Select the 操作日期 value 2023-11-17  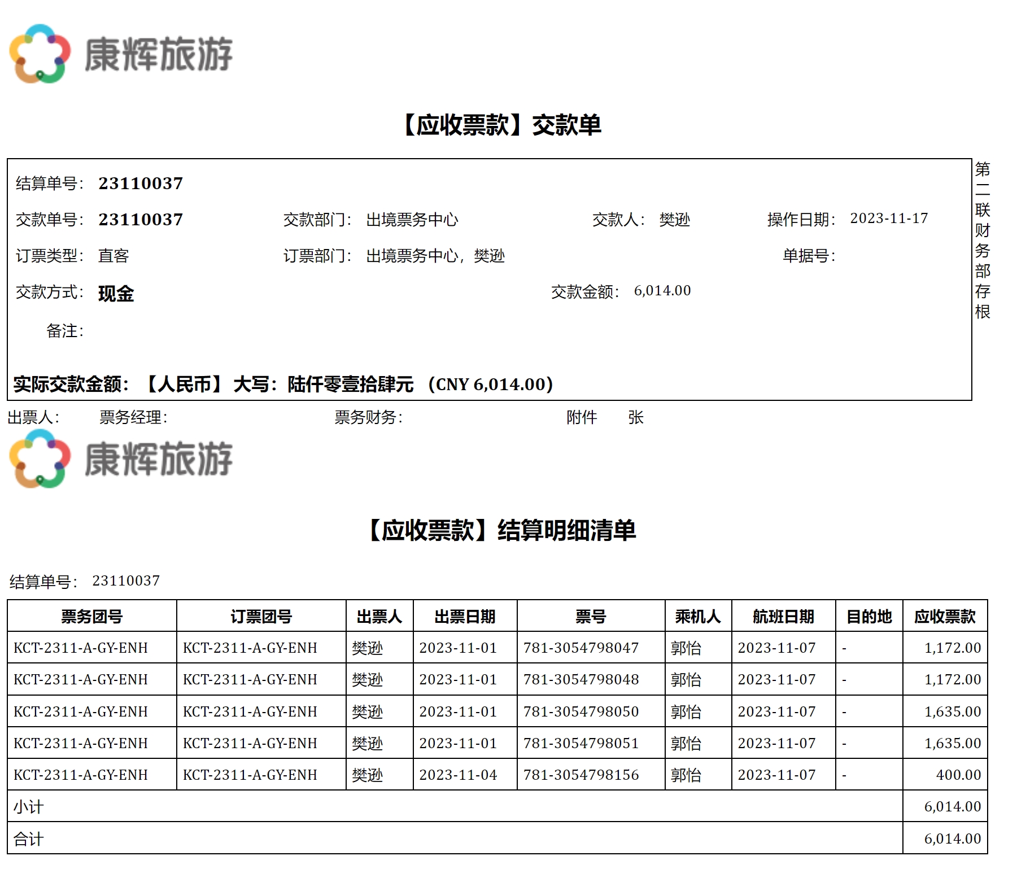tap(889, 219)
